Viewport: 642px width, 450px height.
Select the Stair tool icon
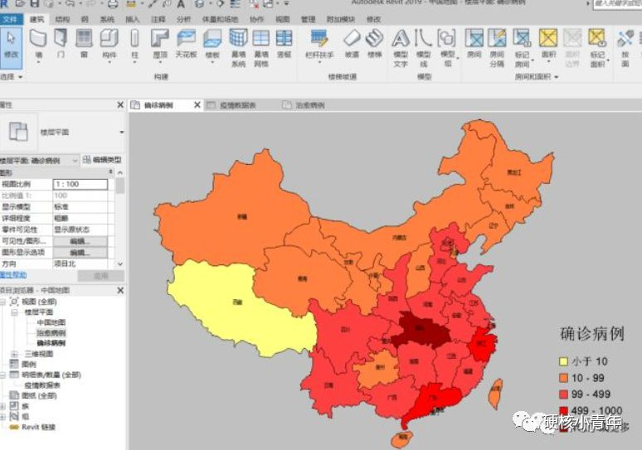pos(374,44)
